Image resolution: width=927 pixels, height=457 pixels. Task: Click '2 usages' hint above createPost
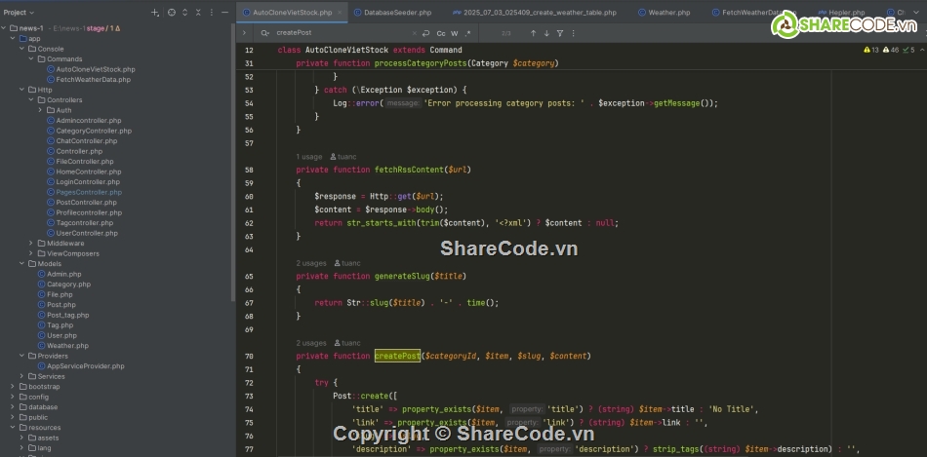(311, 343)
